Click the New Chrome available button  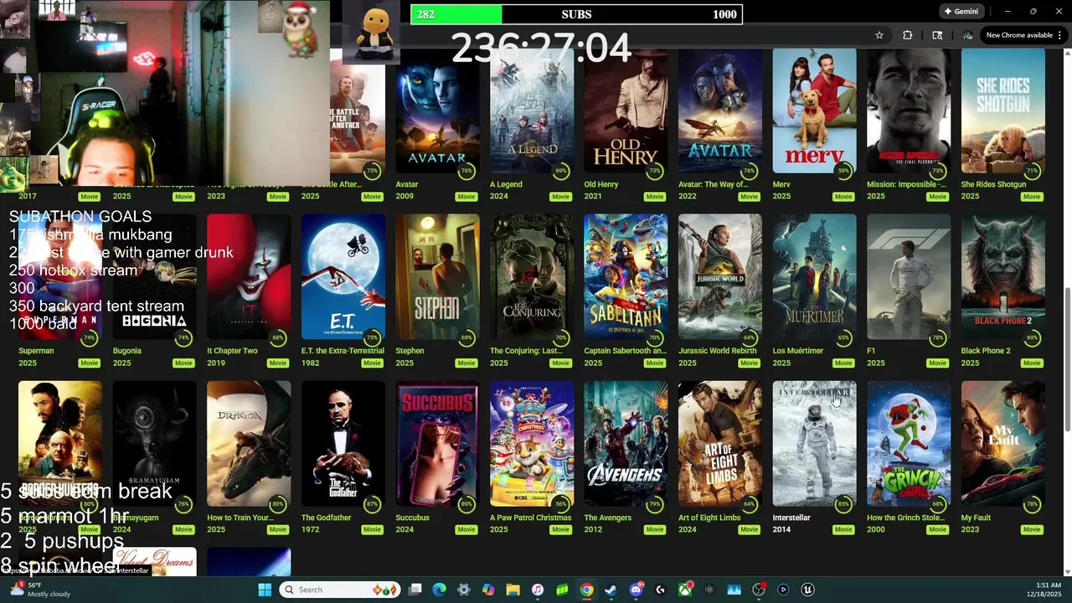[1023, 35]
